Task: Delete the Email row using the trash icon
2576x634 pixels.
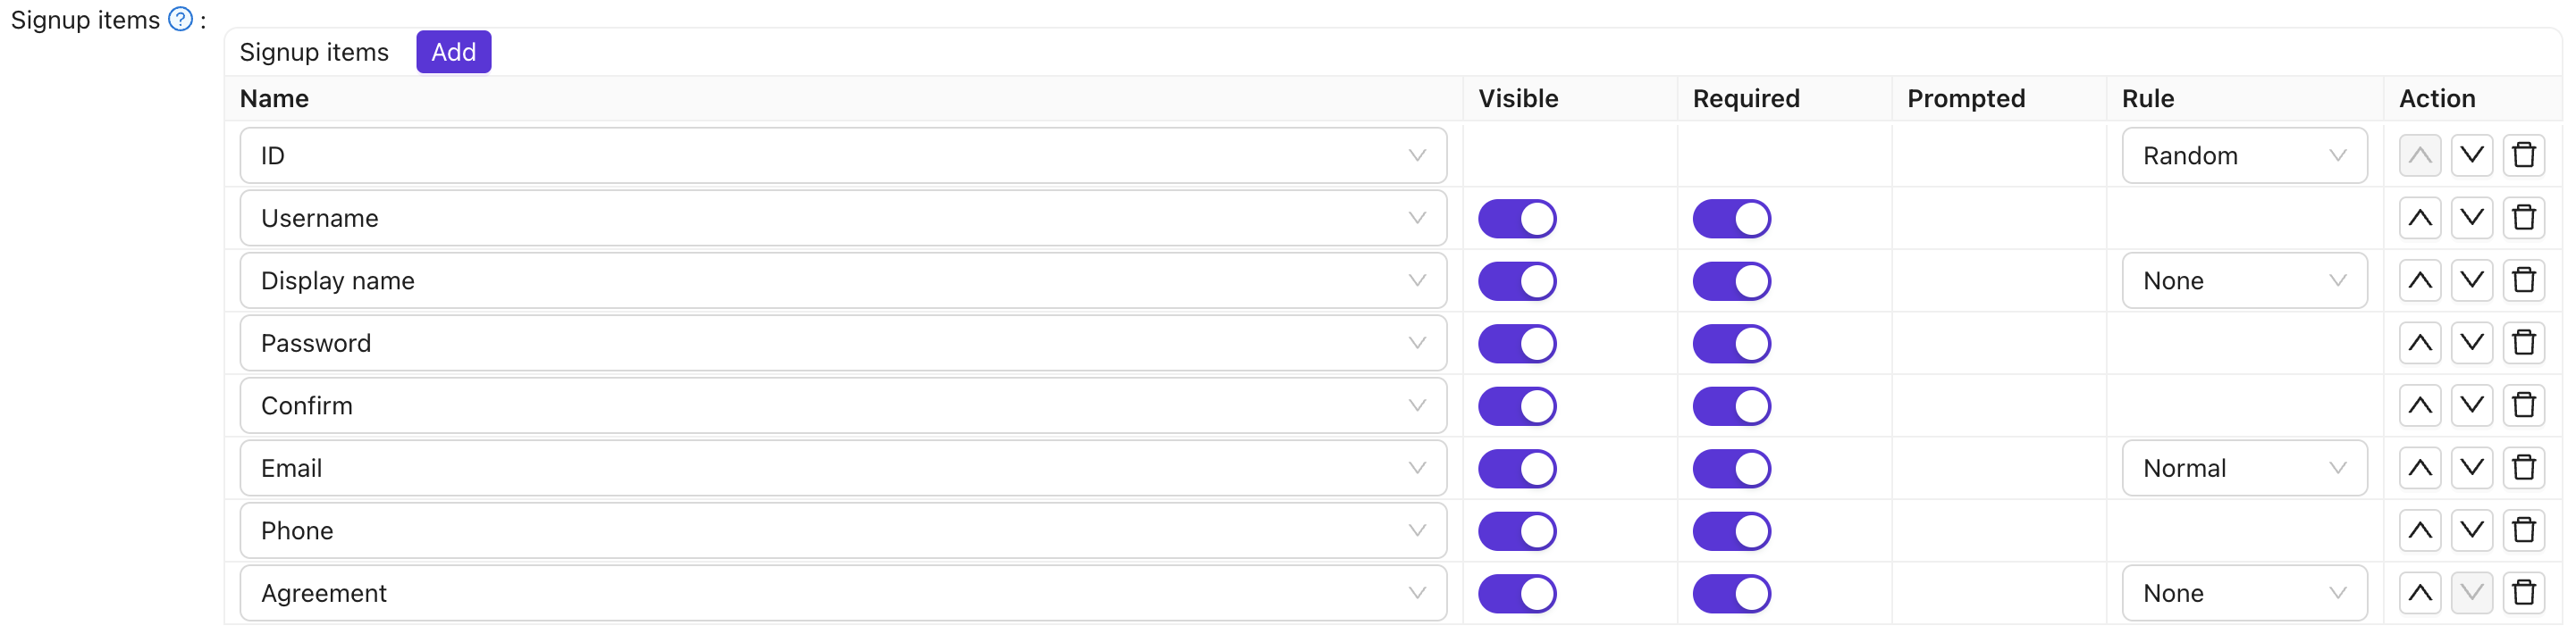Action: coord(2524,467)
